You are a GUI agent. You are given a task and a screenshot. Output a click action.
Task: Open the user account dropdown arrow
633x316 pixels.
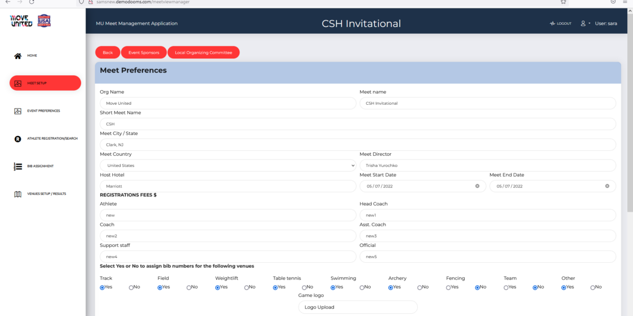[x=589, y=24]
